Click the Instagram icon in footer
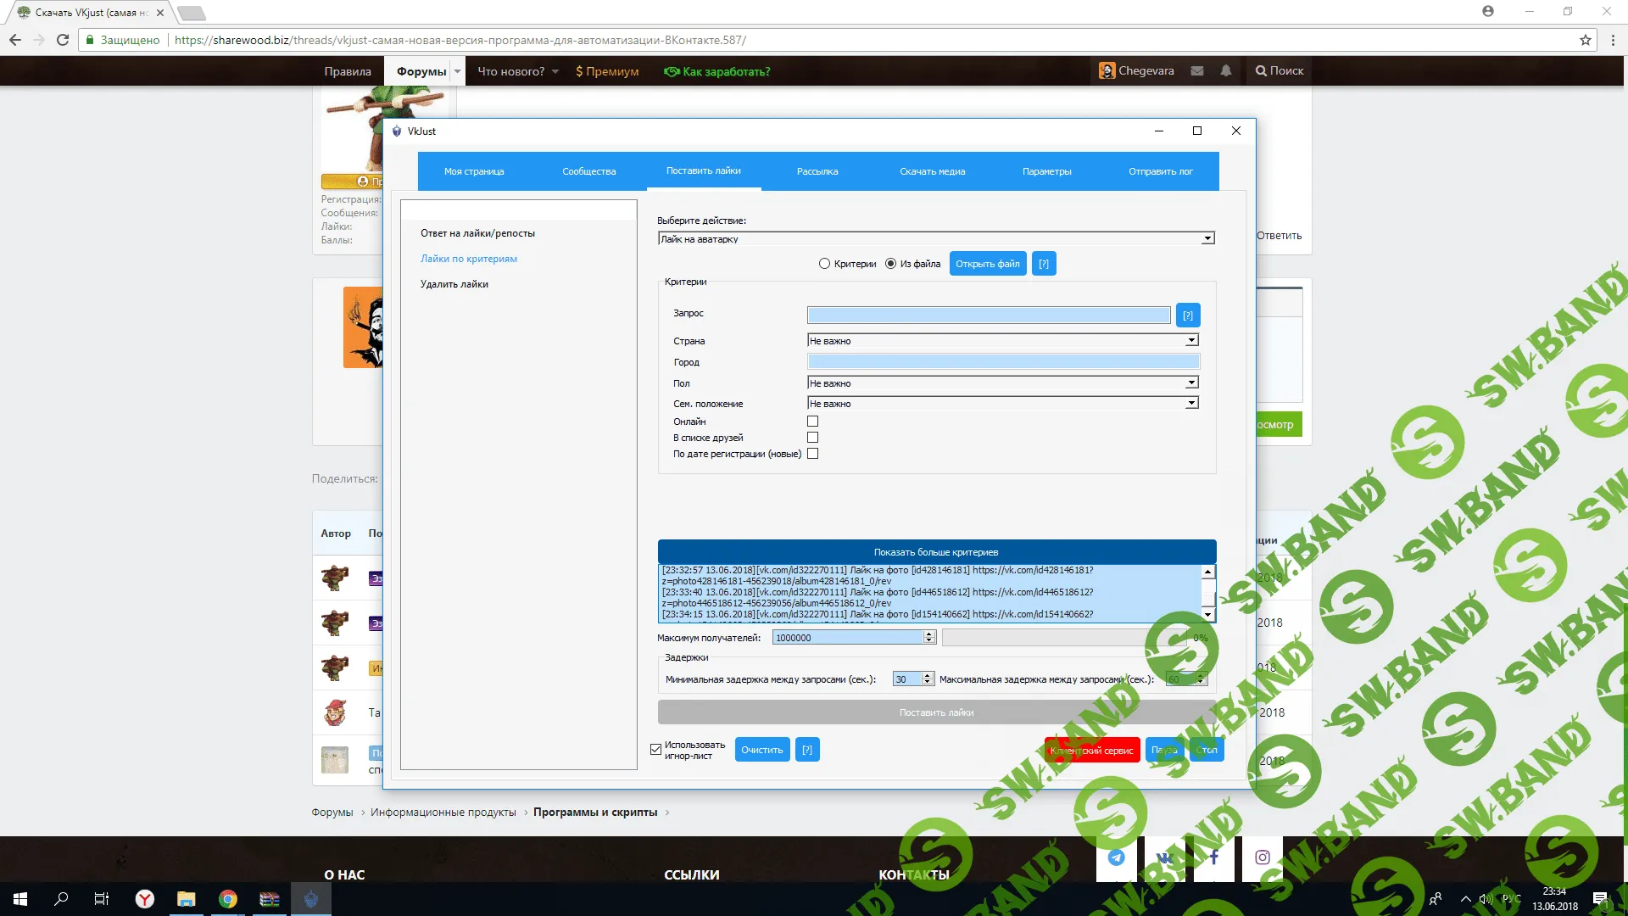Screen dimensions: 1628x916 [1262, 857]
